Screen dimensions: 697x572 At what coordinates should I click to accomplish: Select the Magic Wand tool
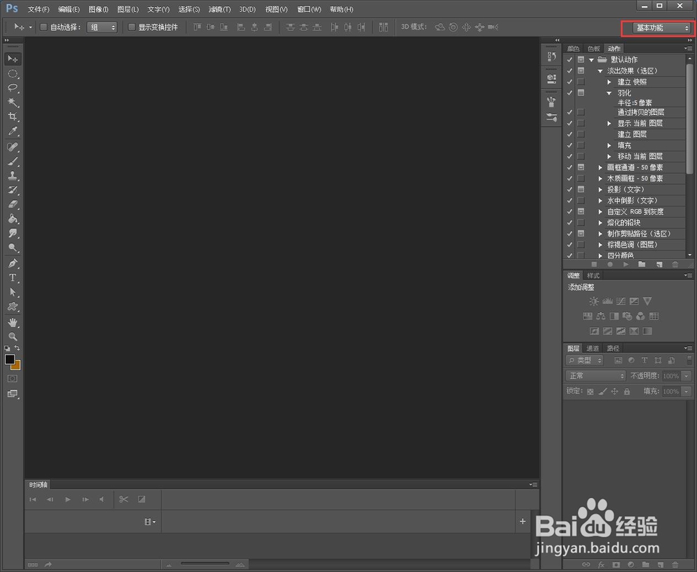point(13,102)
